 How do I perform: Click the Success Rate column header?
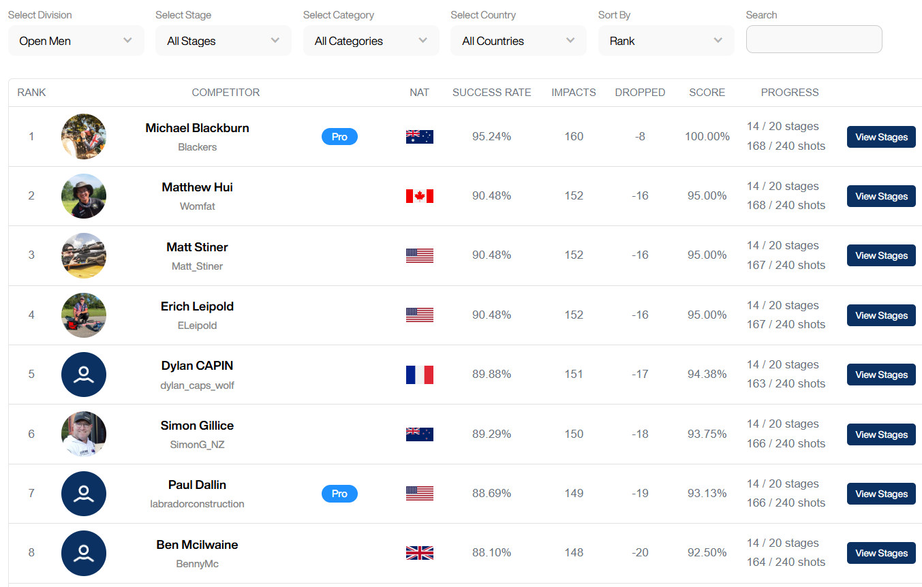click(x=491, y=93)
